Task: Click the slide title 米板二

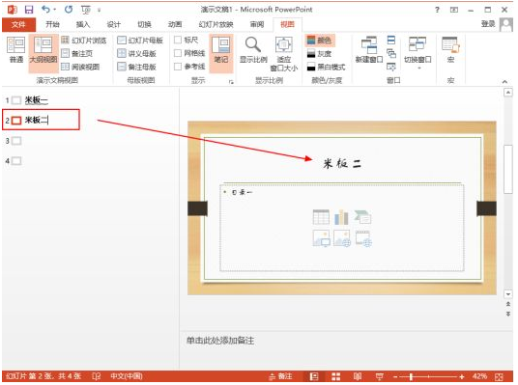Action: [x=342, y=163]
